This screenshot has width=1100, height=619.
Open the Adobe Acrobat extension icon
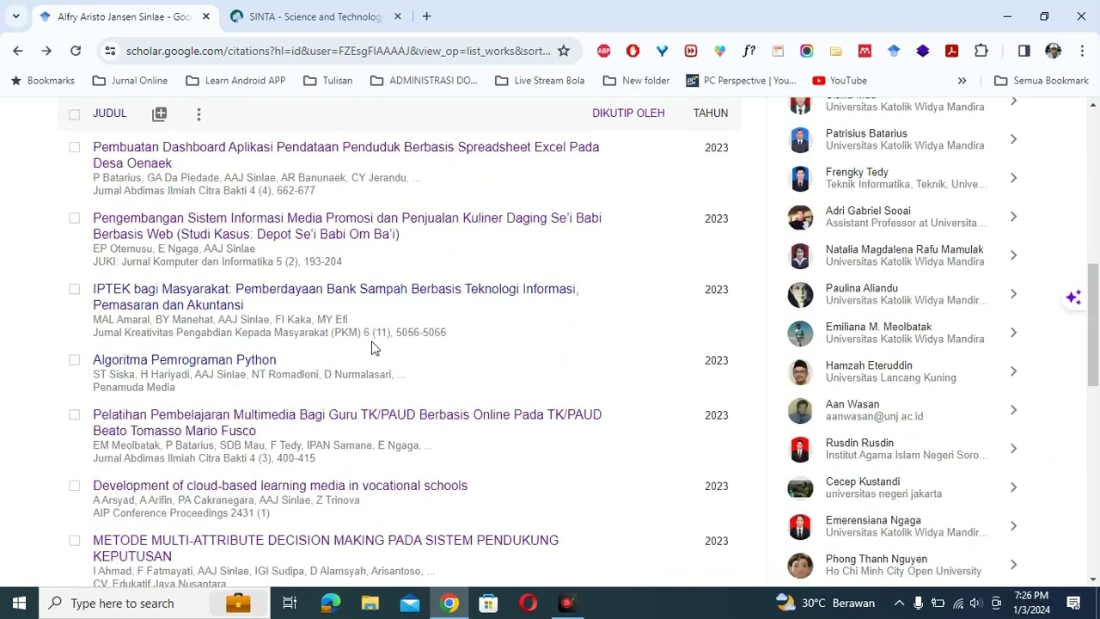point(952,51)
